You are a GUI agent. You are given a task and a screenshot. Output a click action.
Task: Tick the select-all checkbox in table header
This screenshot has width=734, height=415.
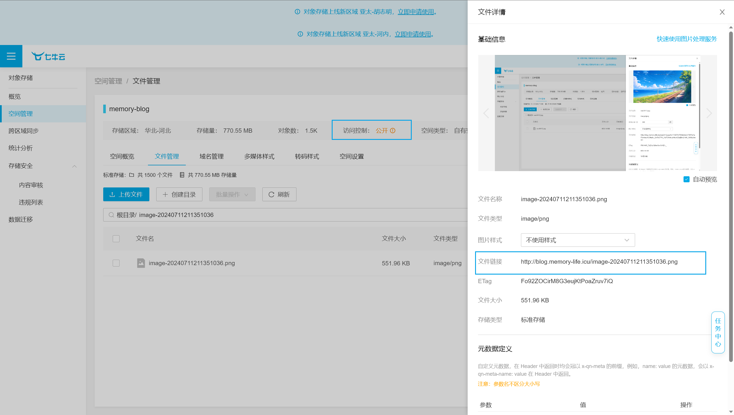(x=116, y=239)
